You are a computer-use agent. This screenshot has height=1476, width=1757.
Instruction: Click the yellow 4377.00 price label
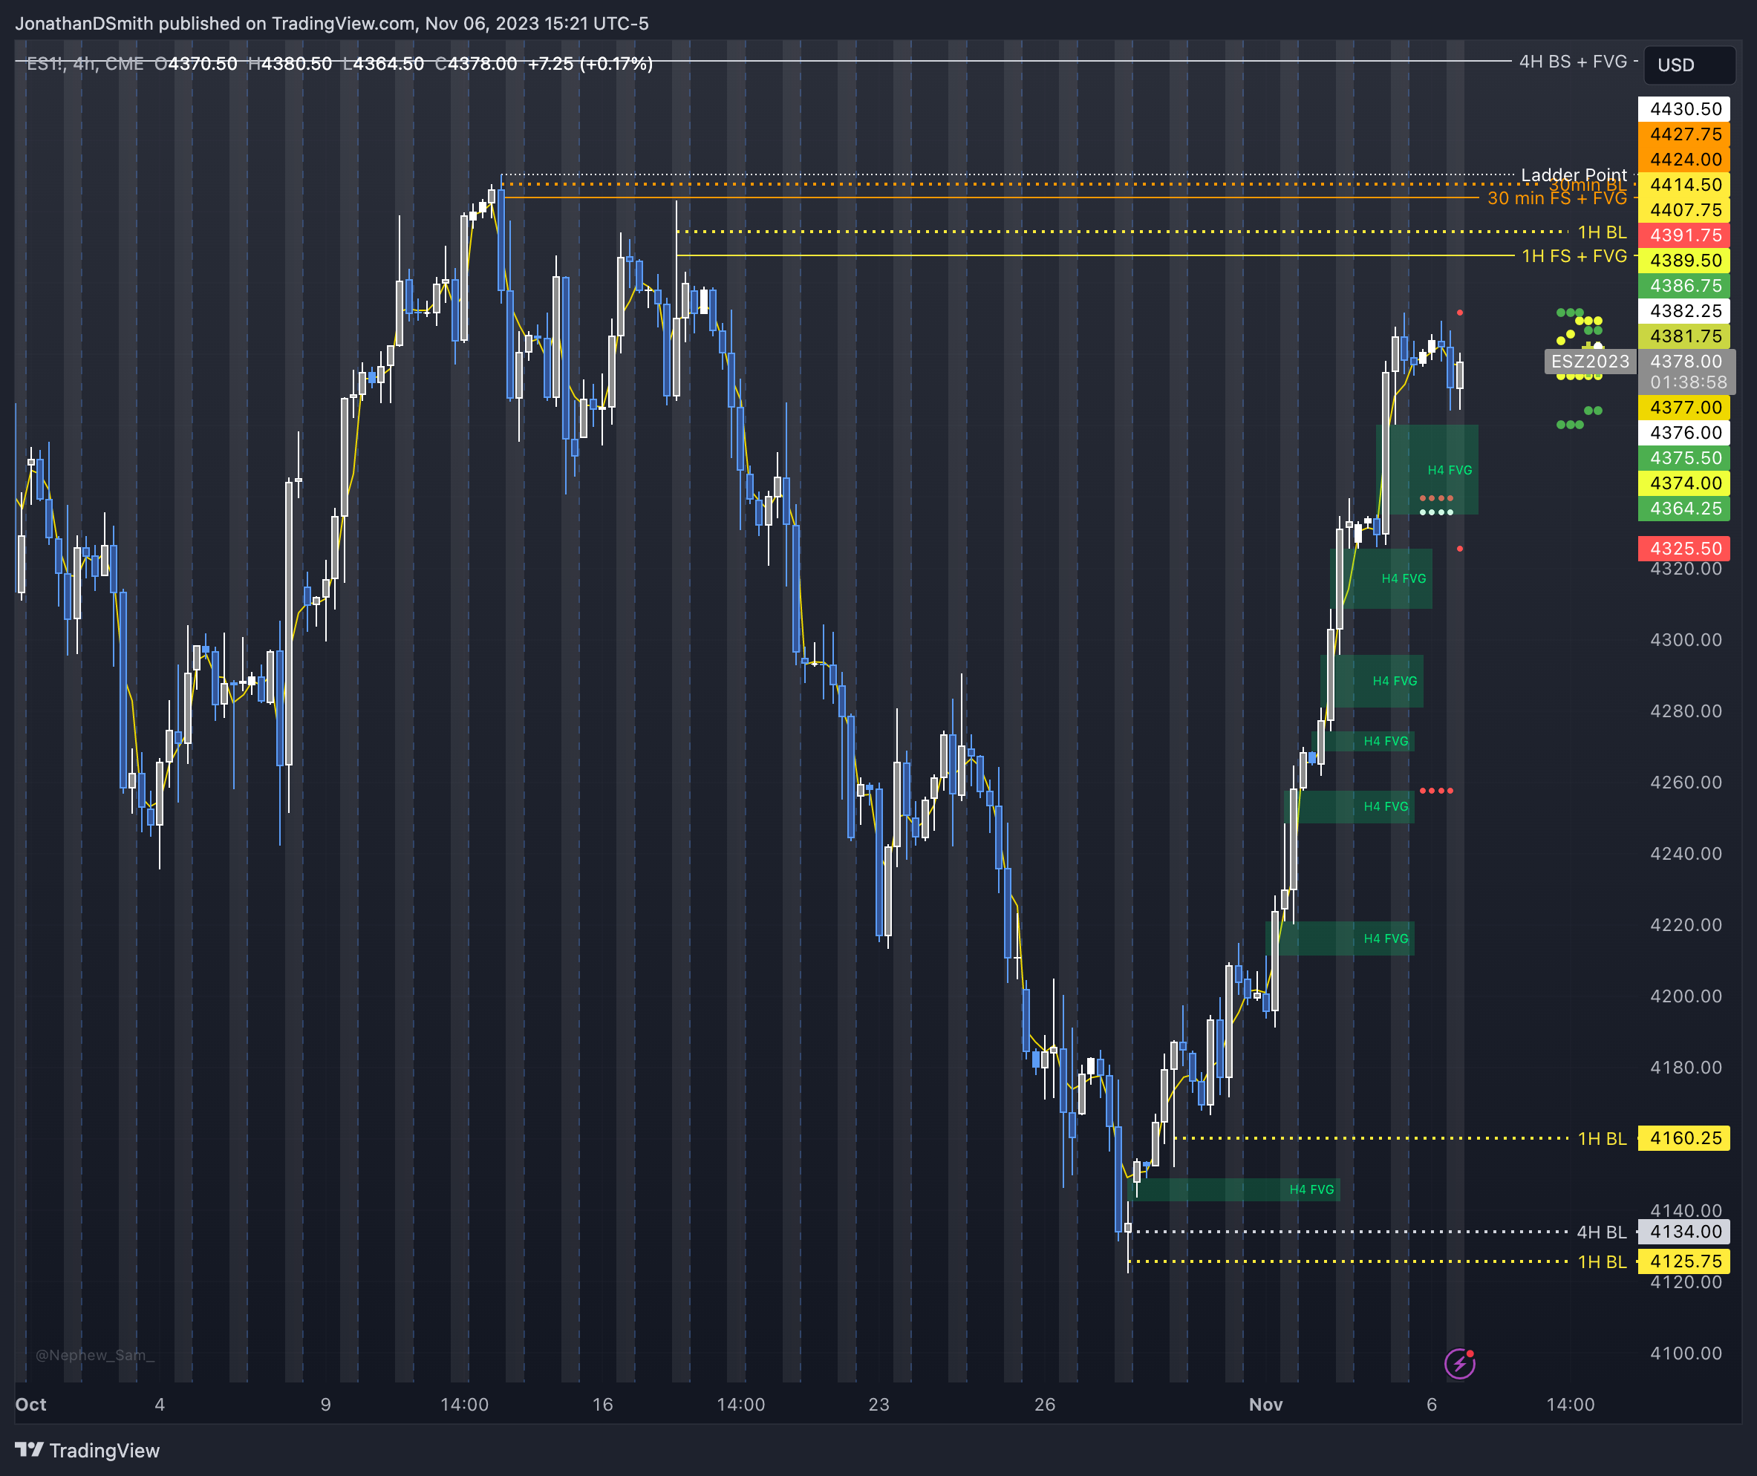(1683, 408)
